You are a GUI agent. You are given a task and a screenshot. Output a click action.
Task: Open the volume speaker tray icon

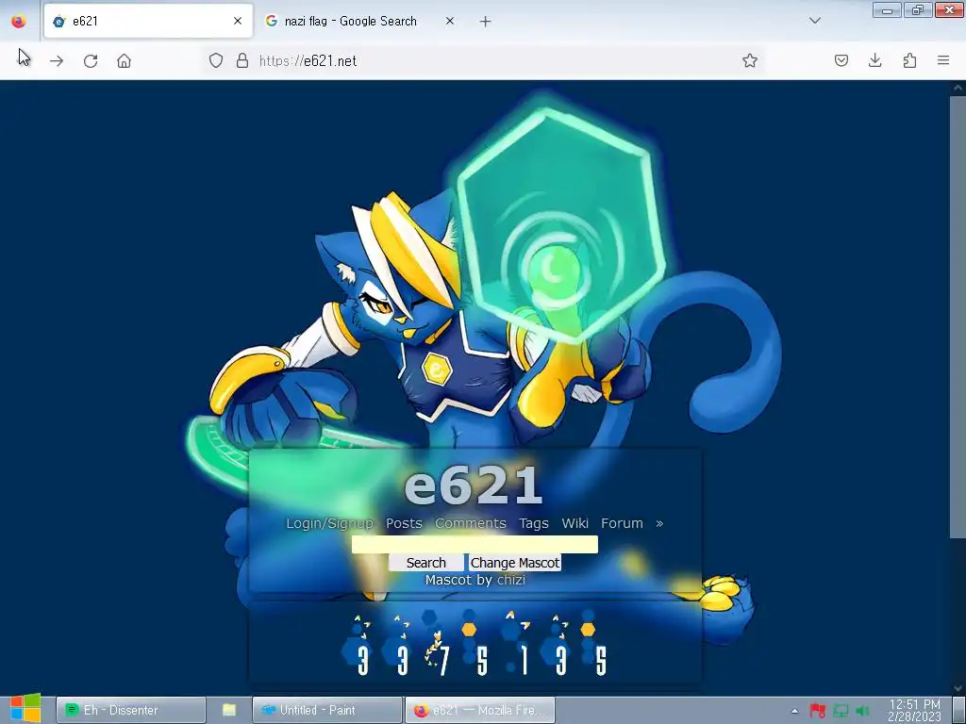(x=862, y=711)
